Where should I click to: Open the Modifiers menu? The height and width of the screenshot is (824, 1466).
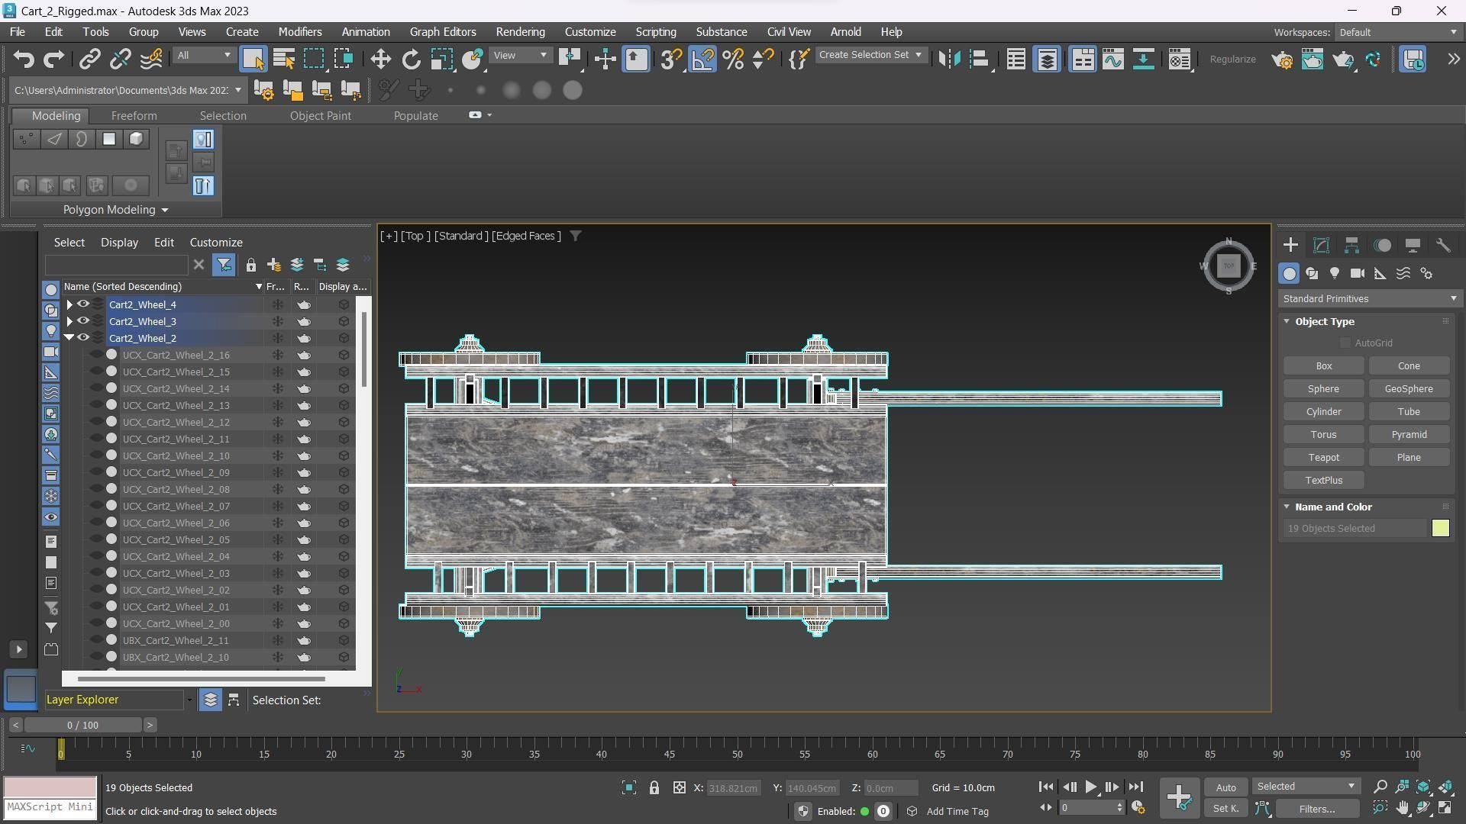[x=299, y=32]
